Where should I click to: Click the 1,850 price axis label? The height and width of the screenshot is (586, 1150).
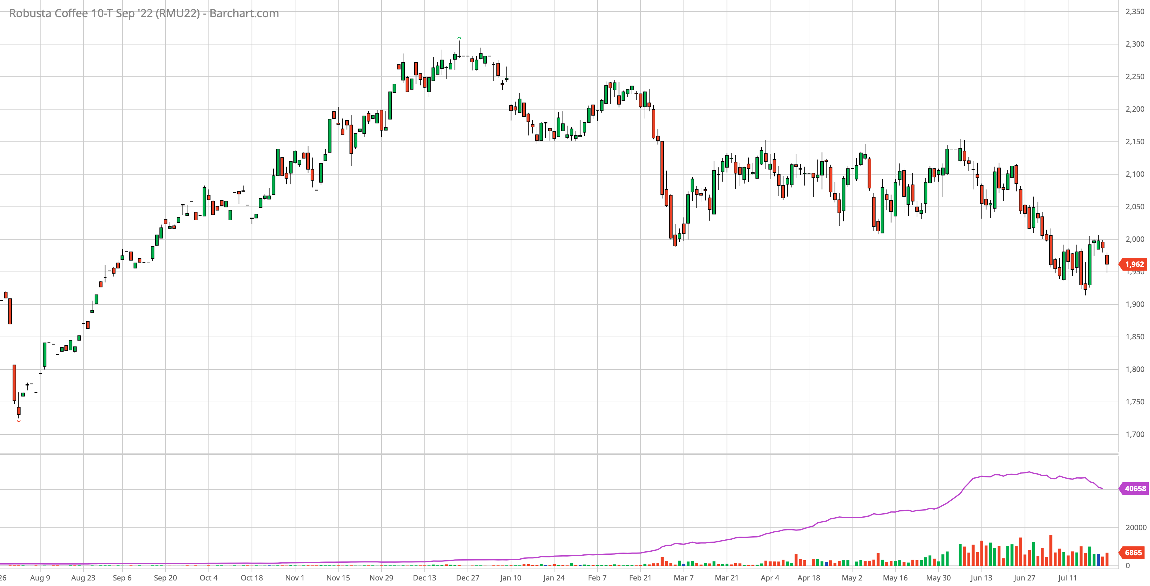[1135, 337]
